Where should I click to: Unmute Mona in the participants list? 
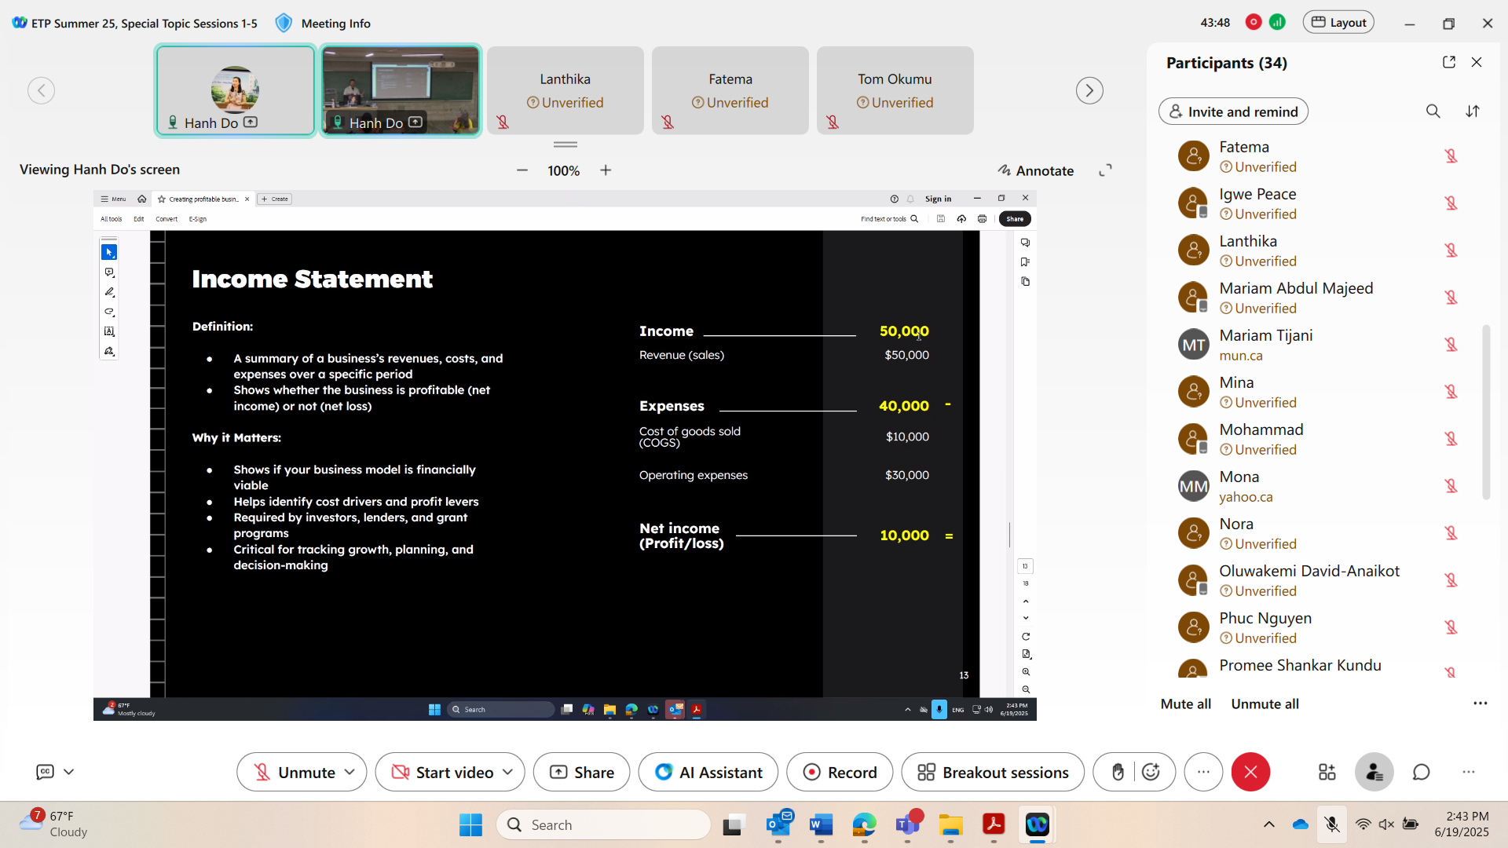[x=1451, y=486]
